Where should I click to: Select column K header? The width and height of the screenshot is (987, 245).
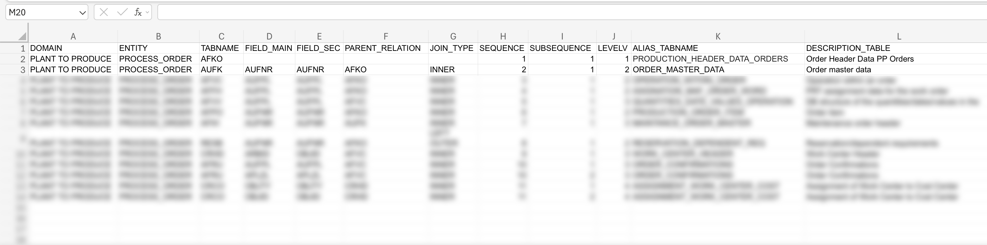point(717,36)
